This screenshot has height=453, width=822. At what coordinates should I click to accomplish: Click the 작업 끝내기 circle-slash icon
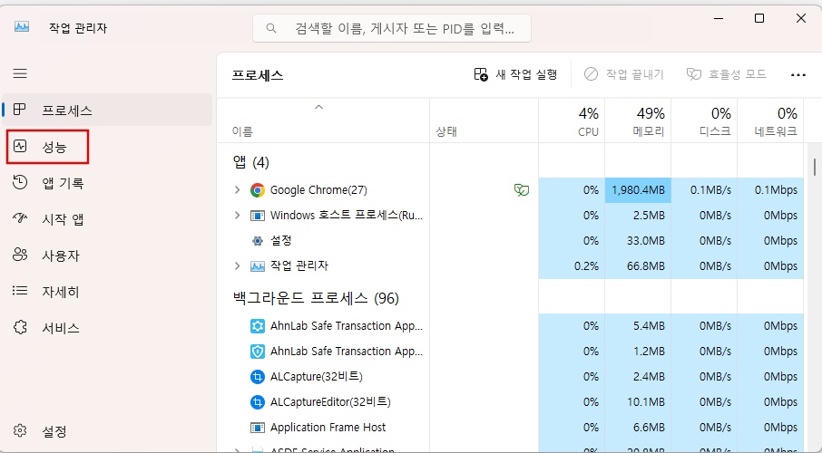[591, 74]
